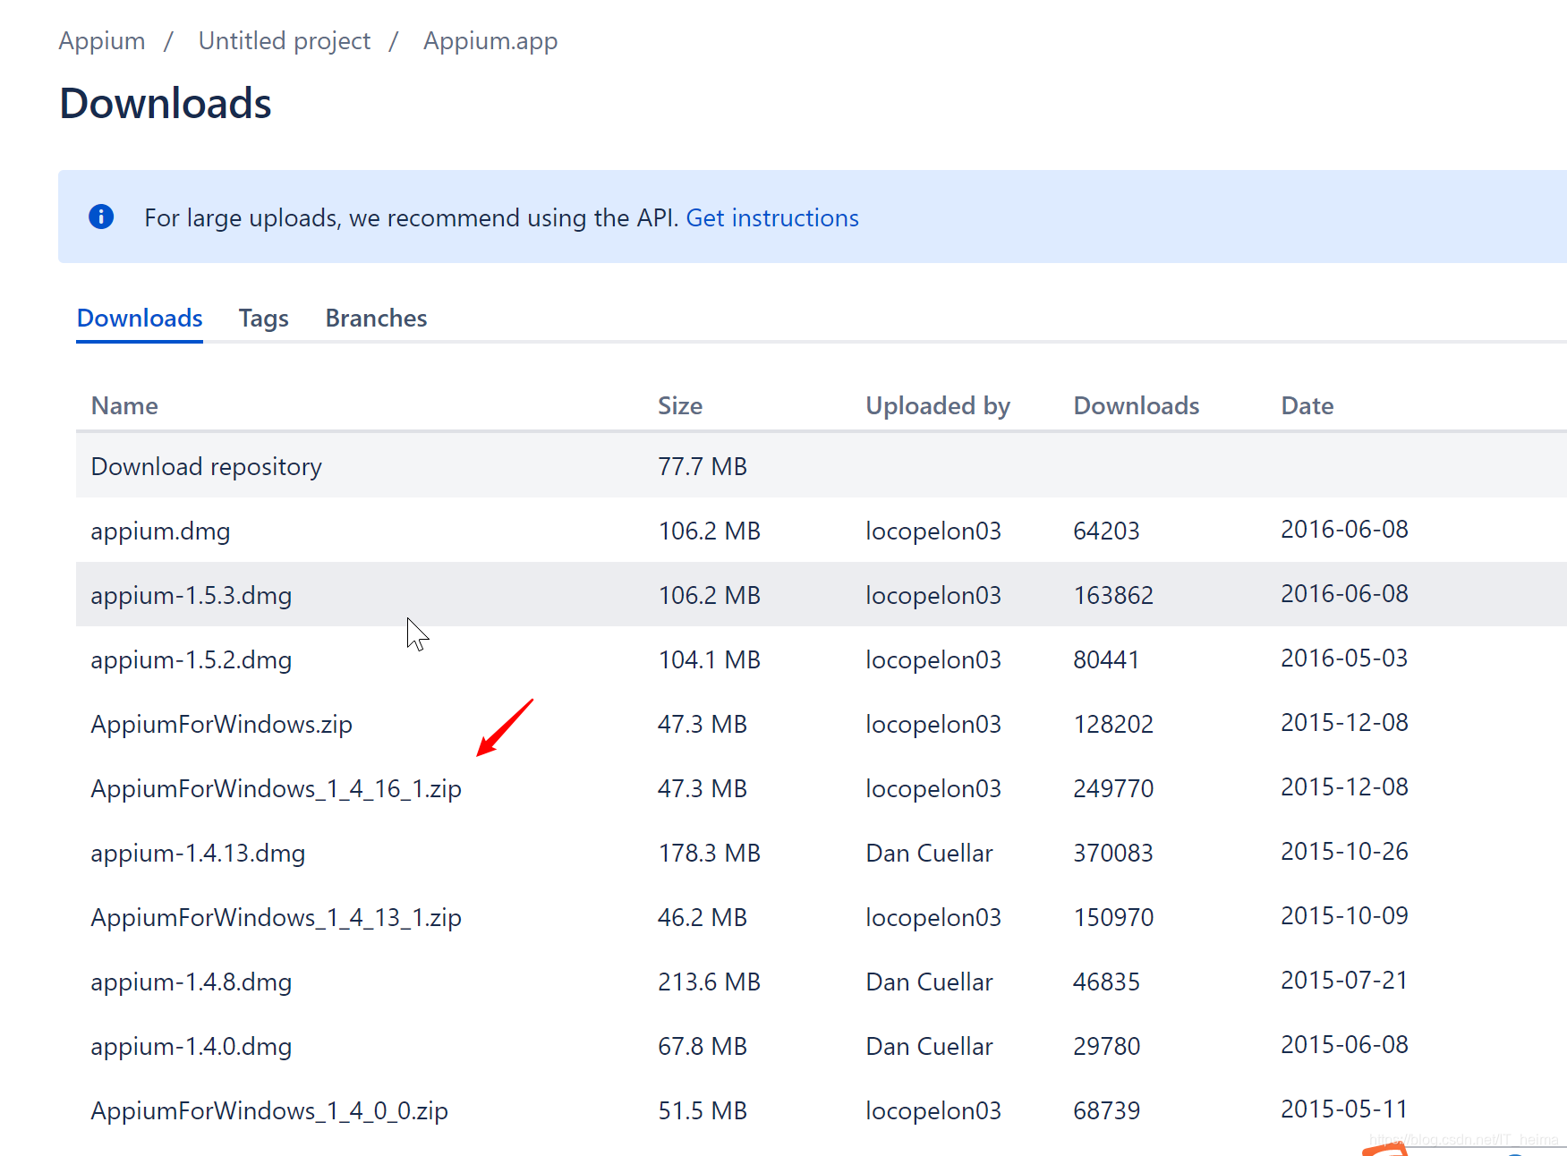Click locopelon03 in appium-1.5.2.dmg row
Image resolution: width=1567 pixels, height=1156 pixels.
pyautogui.click(x=933, y=660)
